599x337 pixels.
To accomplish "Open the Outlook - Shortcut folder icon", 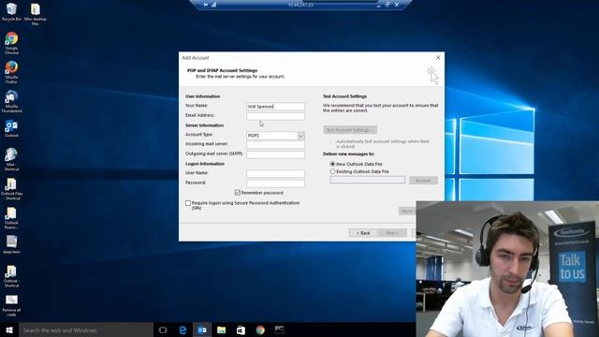I will click(11, 276).
